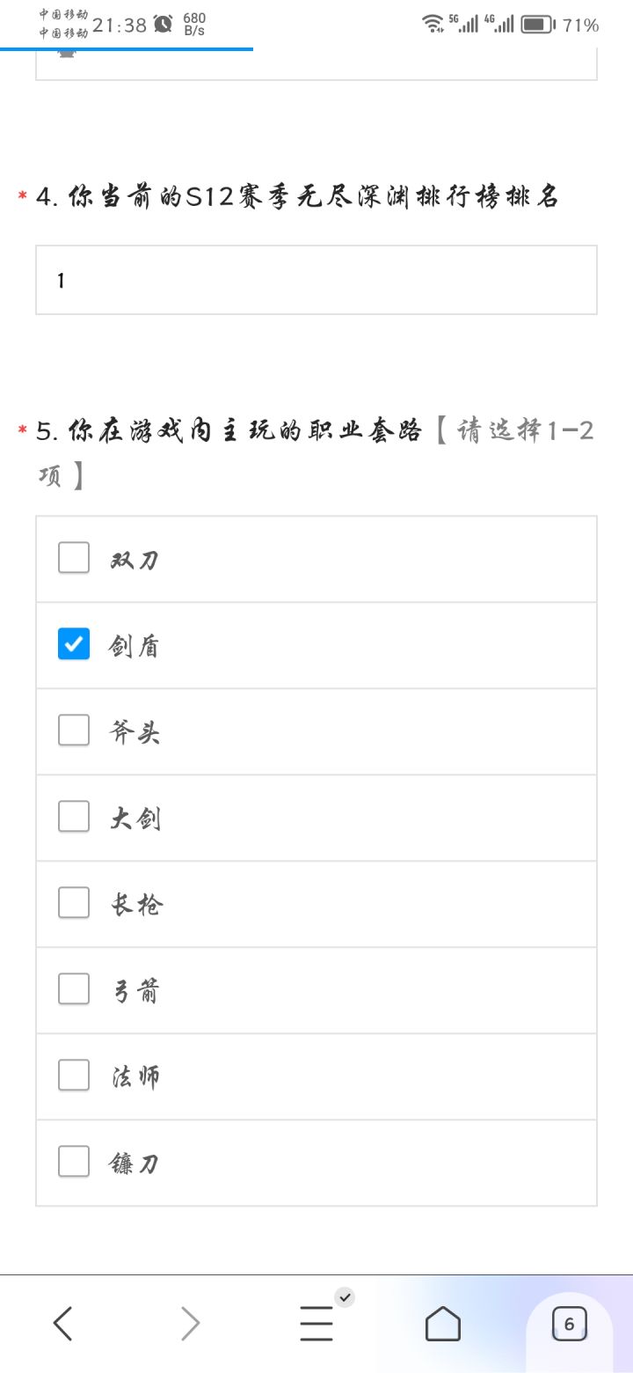Select the 长枪 checkbox
The image size is (633, 1373).
[74, 903]
